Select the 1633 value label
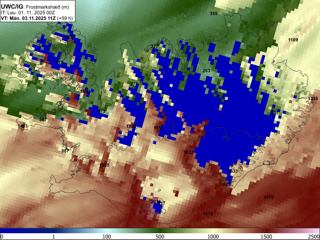The image size is (320, 240). [189, 152]
